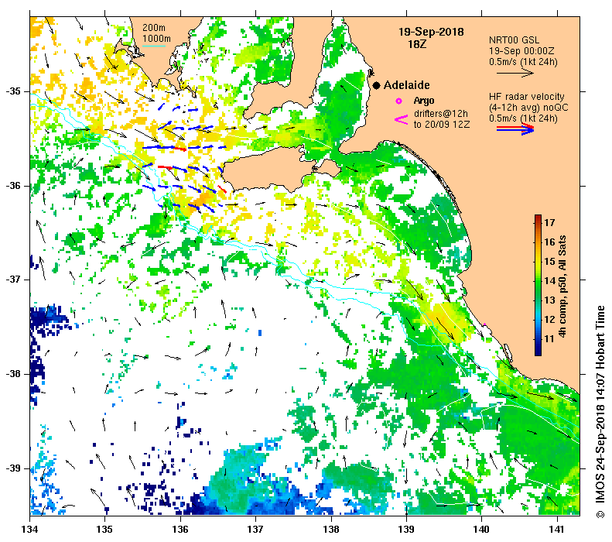Viewport: 612px width, 542px height.
Task: Click the SST temperature colorbar
Action: tap(538, 285)
